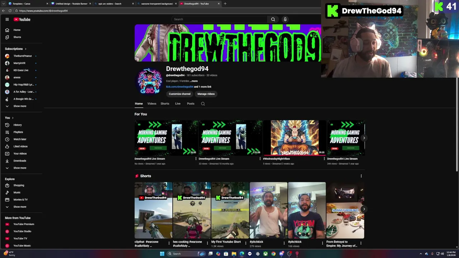Switch to channel Live tab
Image resolution: width=459 pixels, height=258 pixels.
[x=178, y=104]
